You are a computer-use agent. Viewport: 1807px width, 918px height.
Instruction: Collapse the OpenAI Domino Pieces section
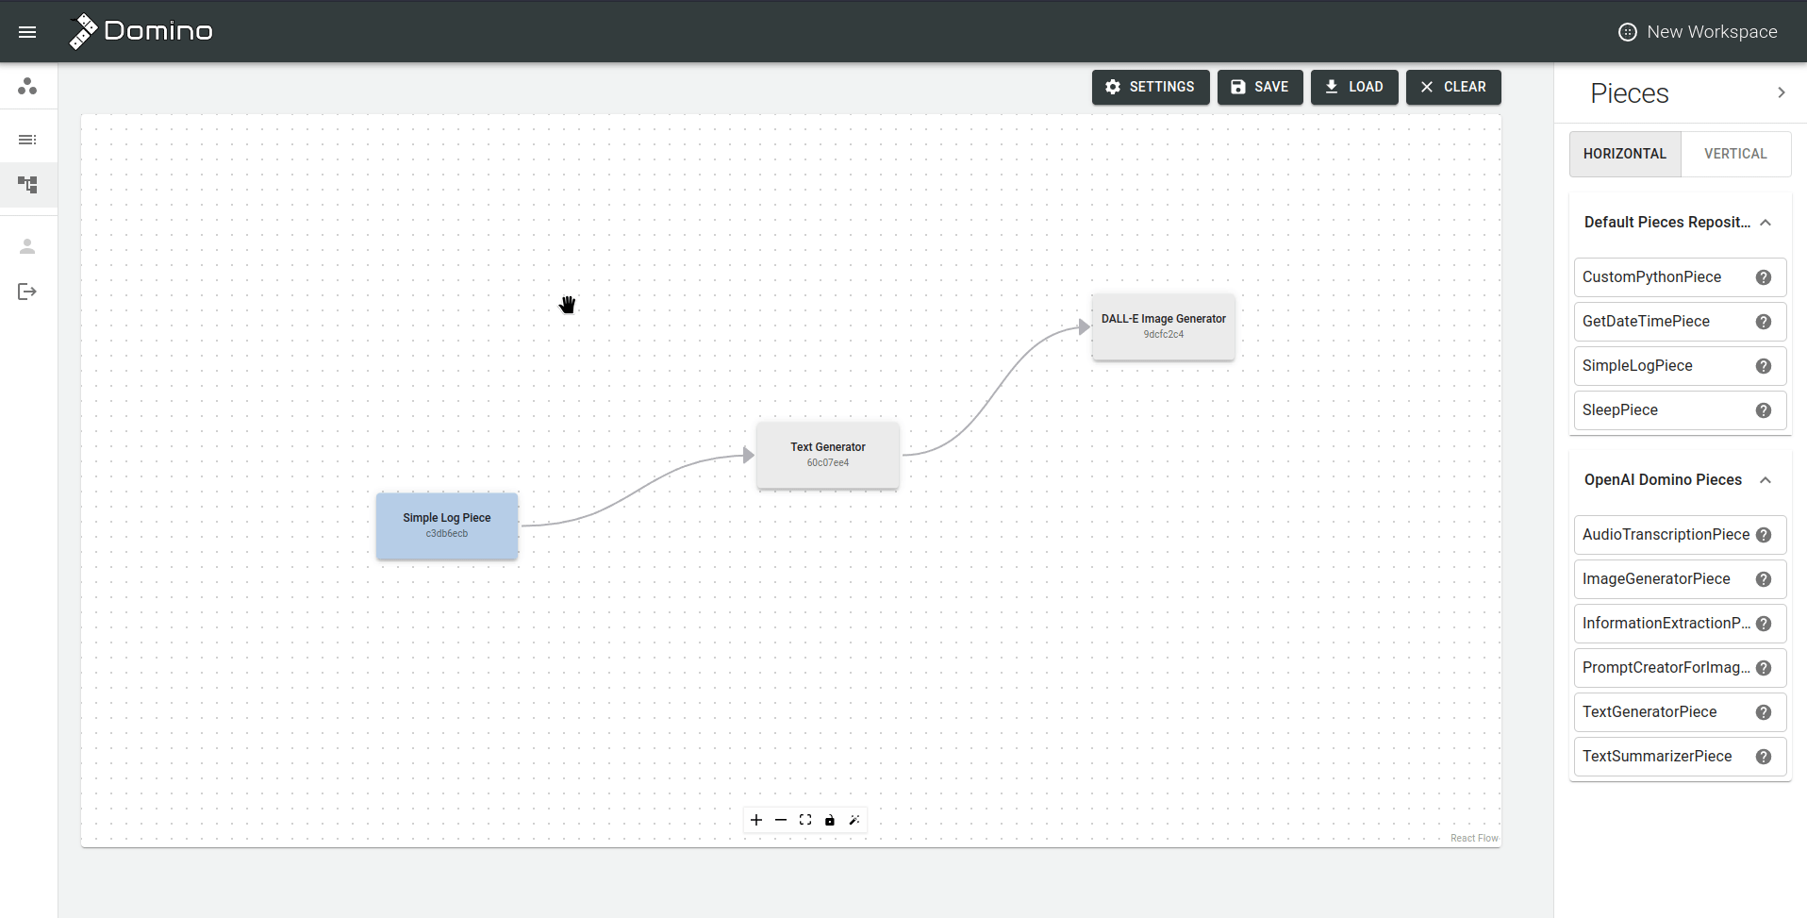click(1766, 480)
